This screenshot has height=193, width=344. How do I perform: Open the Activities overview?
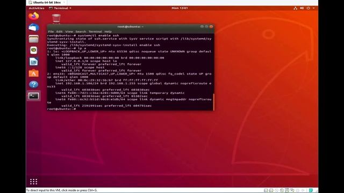click(x=37, y=8)
